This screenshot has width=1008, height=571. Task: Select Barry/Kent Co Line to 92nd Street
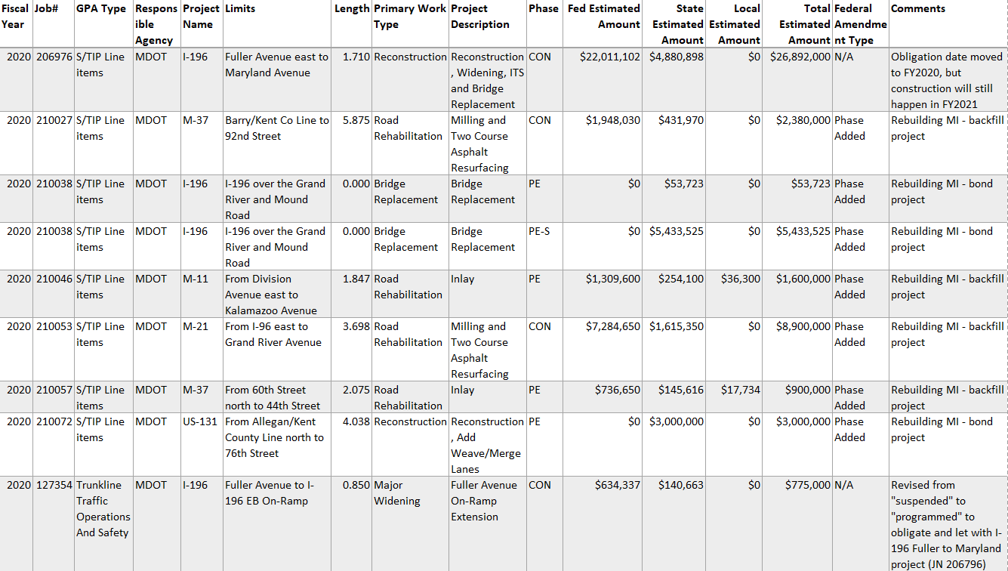[x=277, y=144]
